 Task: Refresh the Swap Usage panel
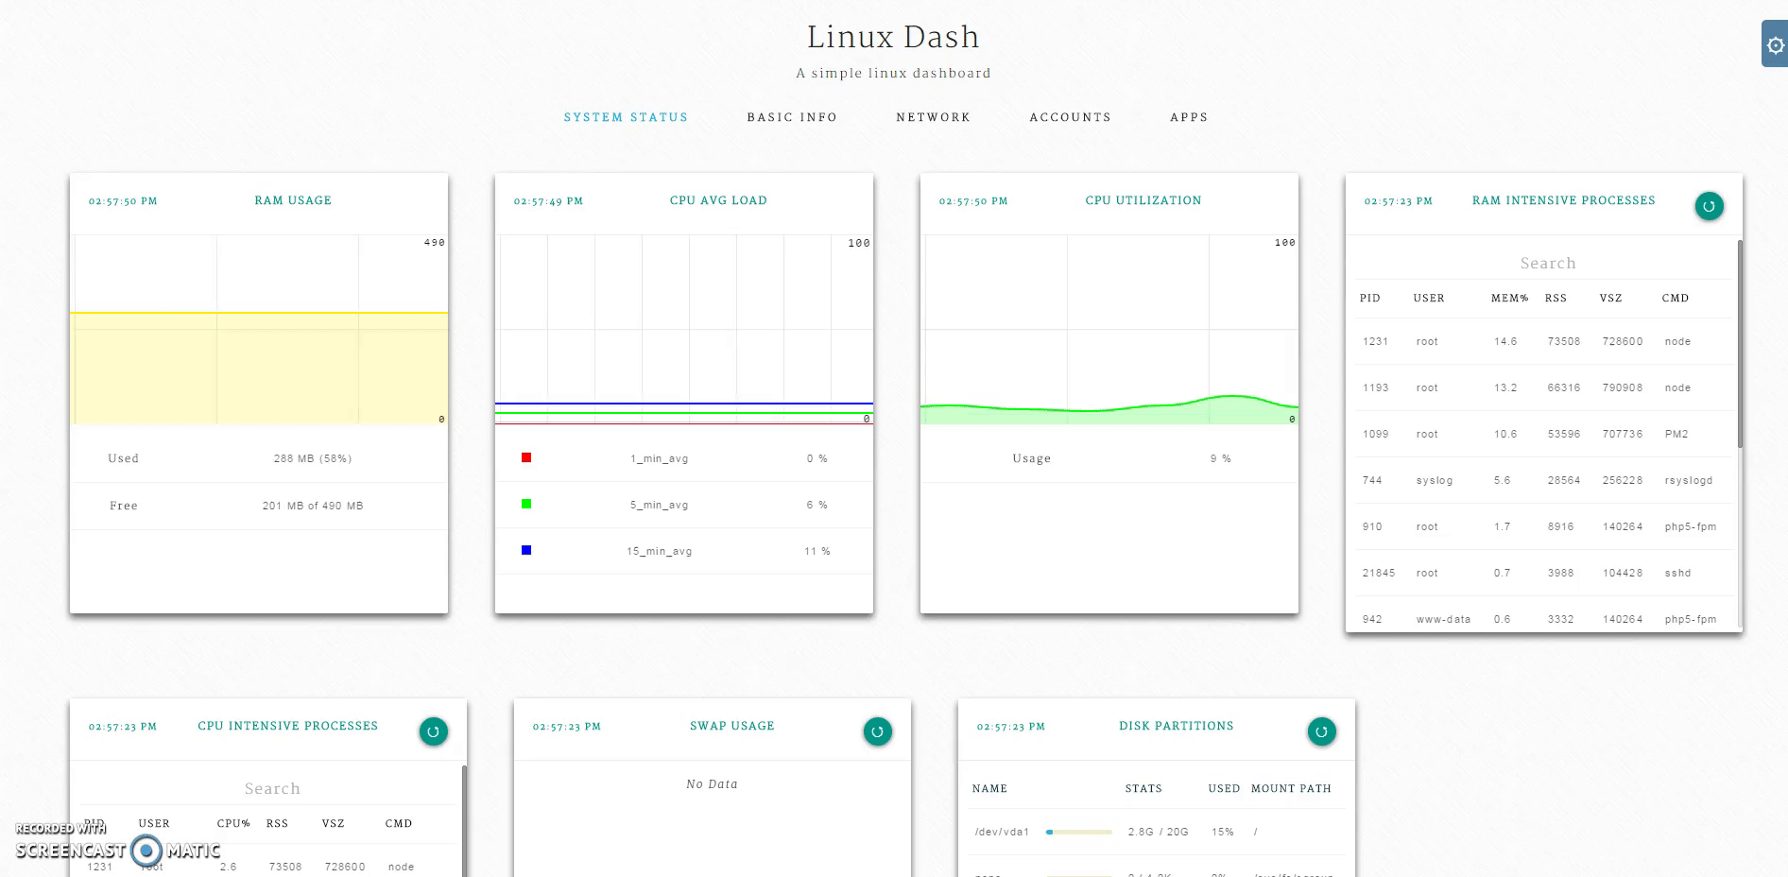click(877, 731)
